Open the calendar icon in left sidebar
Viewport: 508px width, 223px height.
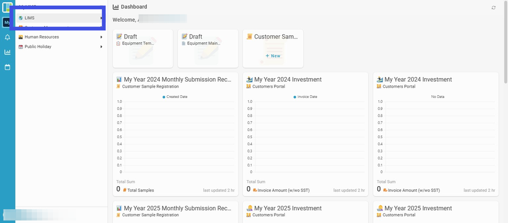pos(7,67)
